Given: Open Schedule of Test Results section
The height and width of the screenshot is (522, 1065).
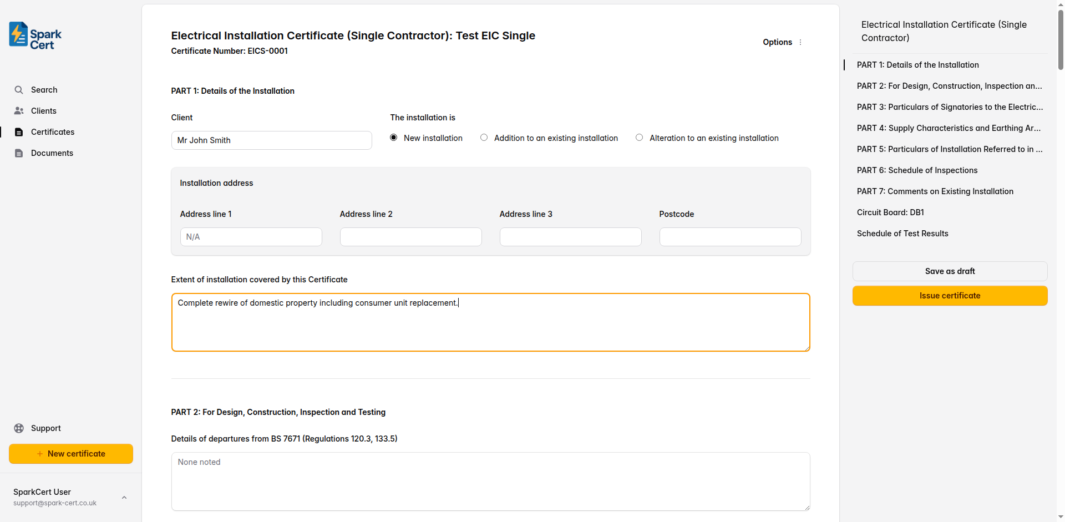Looking at the screenshot, I should coord(902,233).
